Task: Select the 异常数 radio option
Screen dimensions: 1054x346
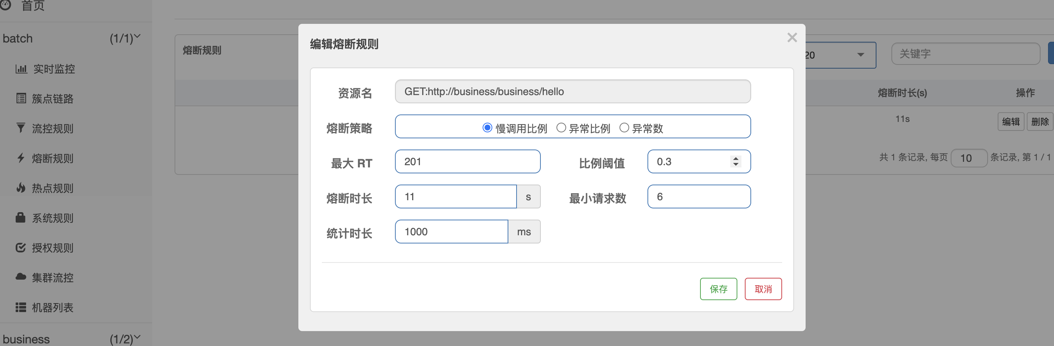Action: [x=624, y=128]
